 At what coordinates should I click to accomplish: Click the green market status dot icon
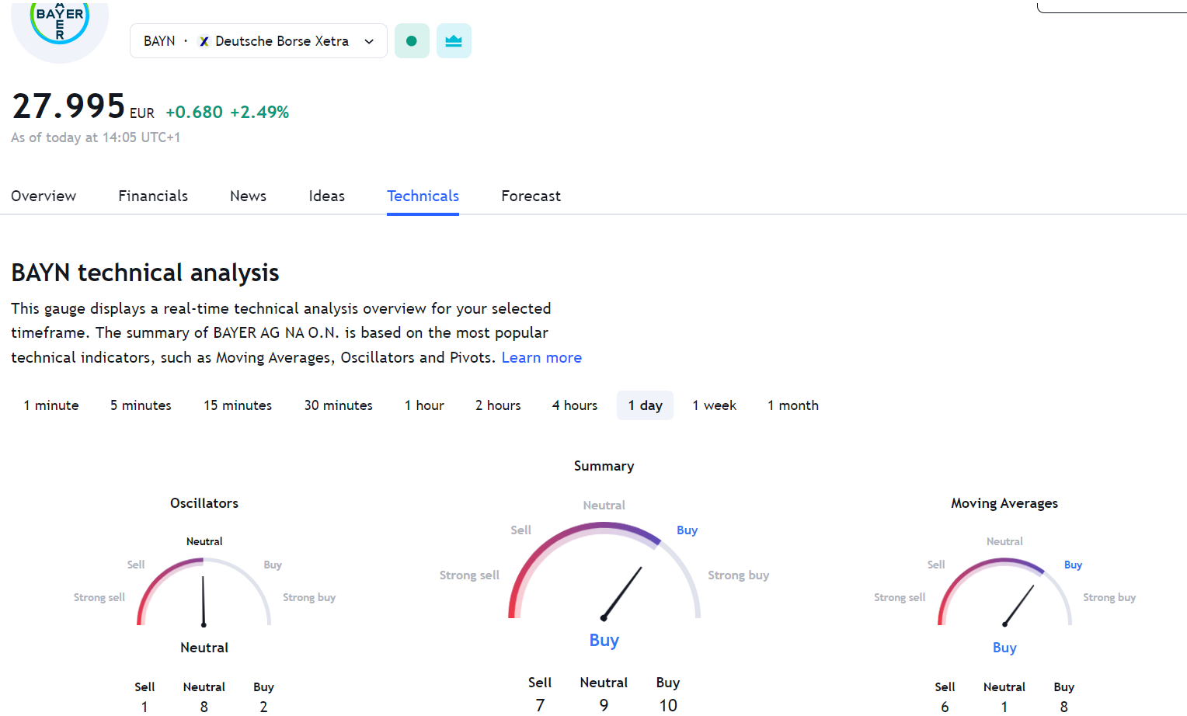coord(412,41)
